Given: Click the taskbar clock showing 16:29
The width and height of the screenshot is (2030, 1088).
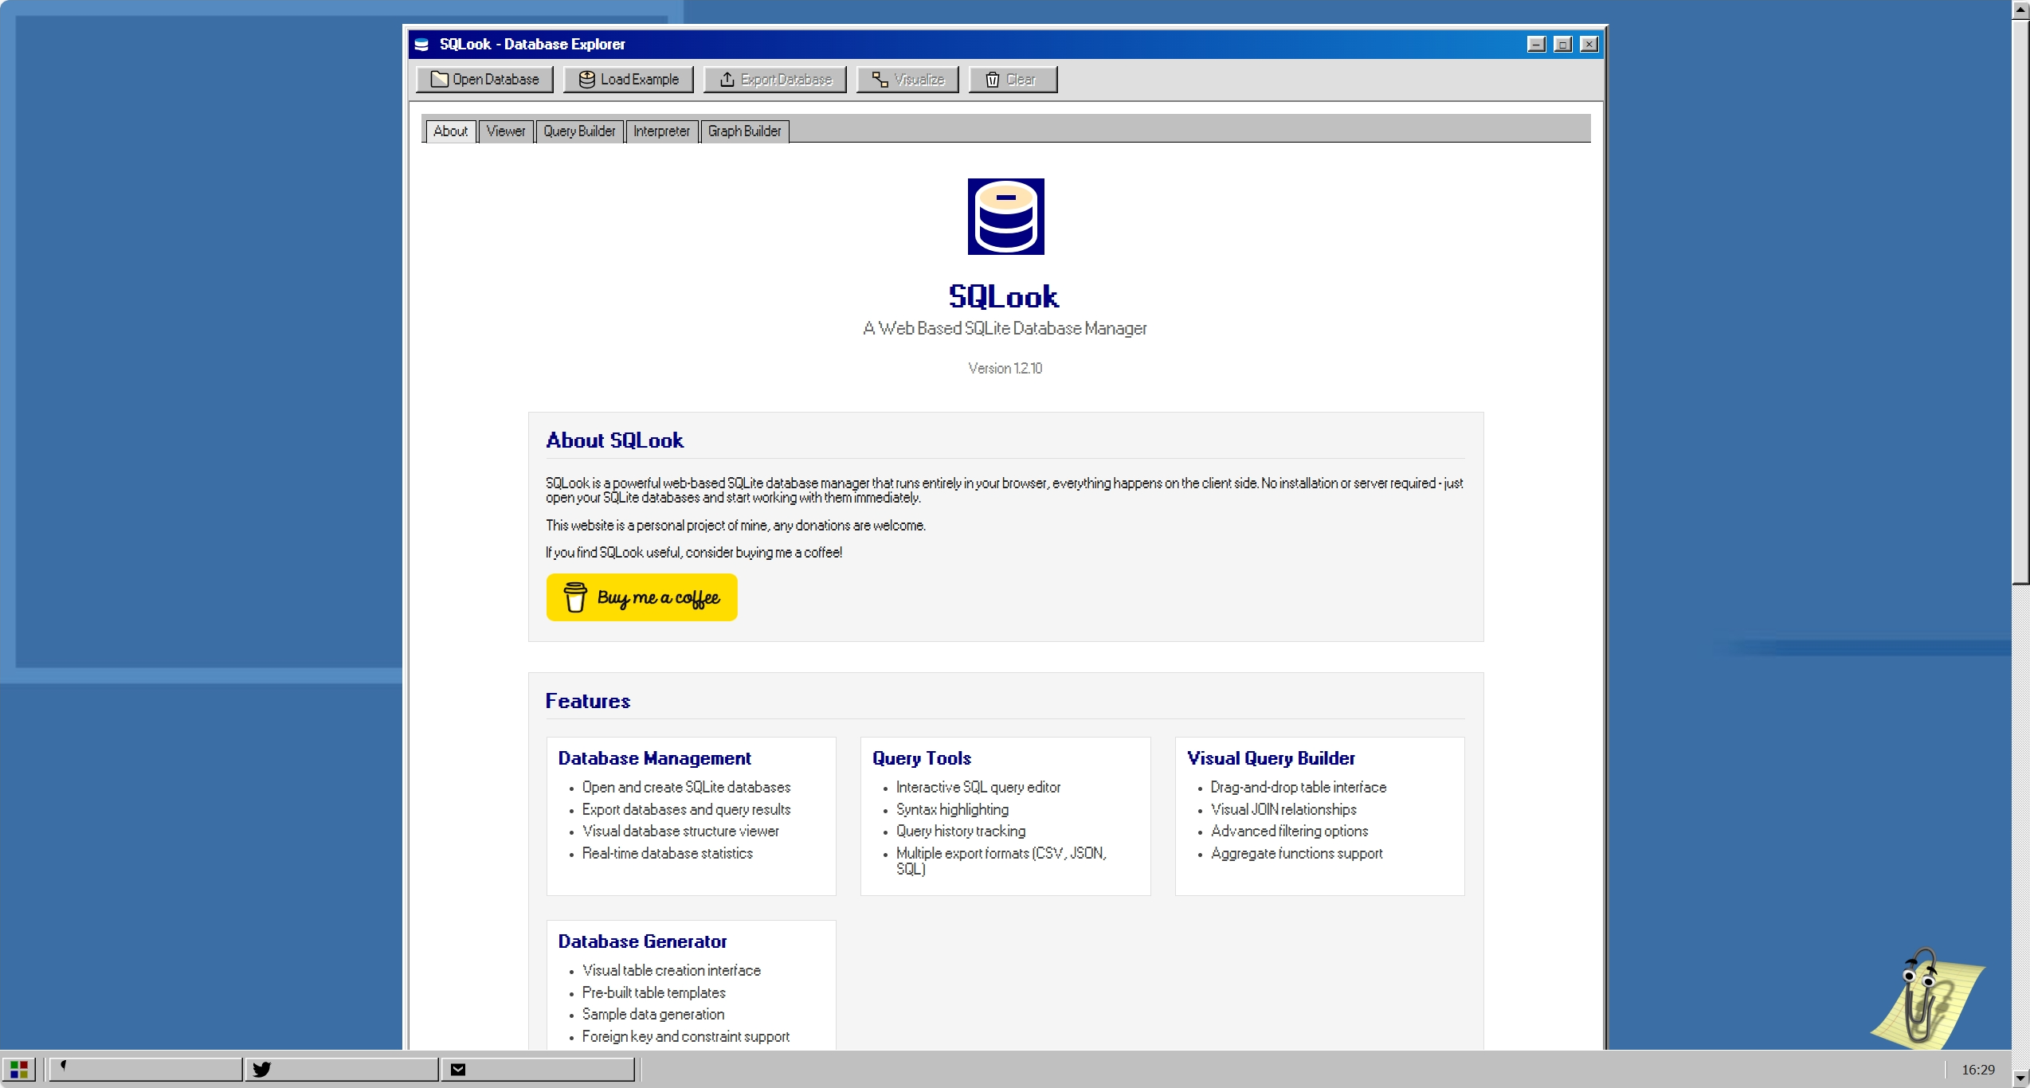Looking at the screenshot, I should (1977, 1069).
